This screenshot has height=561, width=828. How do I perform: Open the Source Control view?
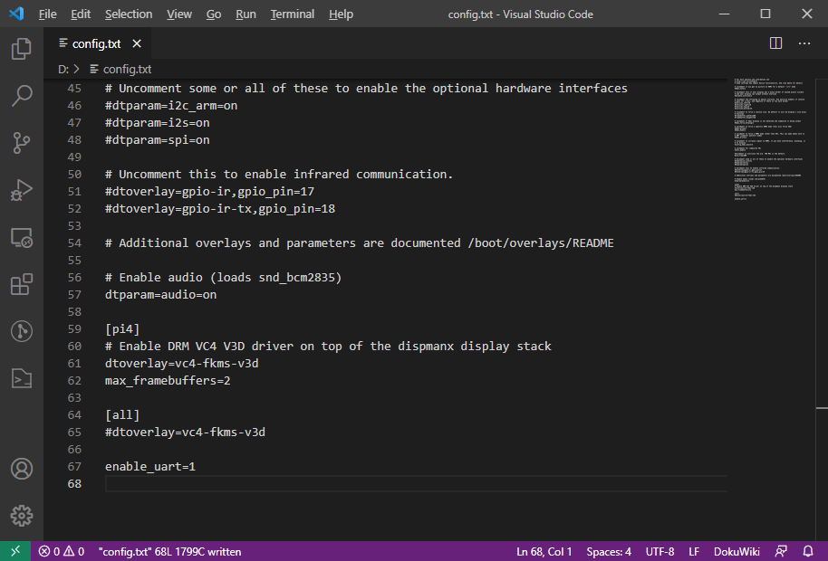pyautogui.click(x=21, y=143)
